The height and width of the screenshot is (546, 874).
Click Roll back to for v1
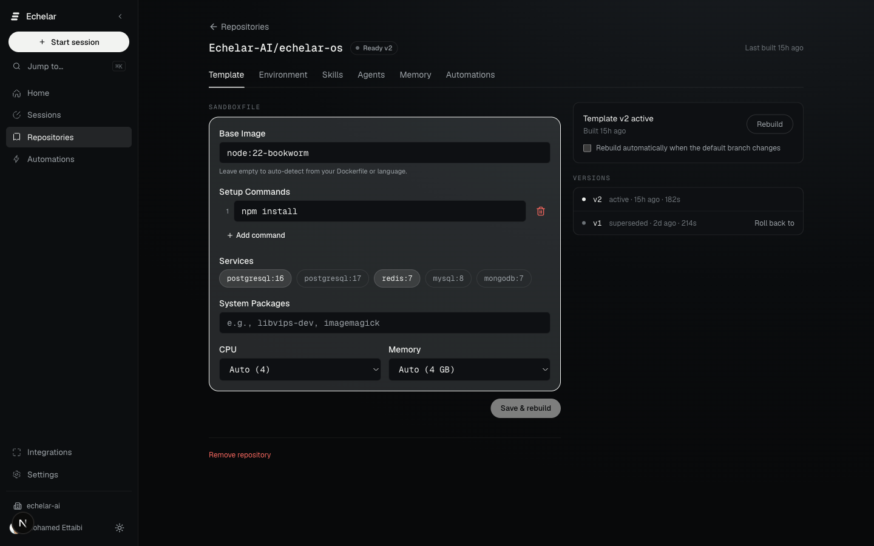774,223
